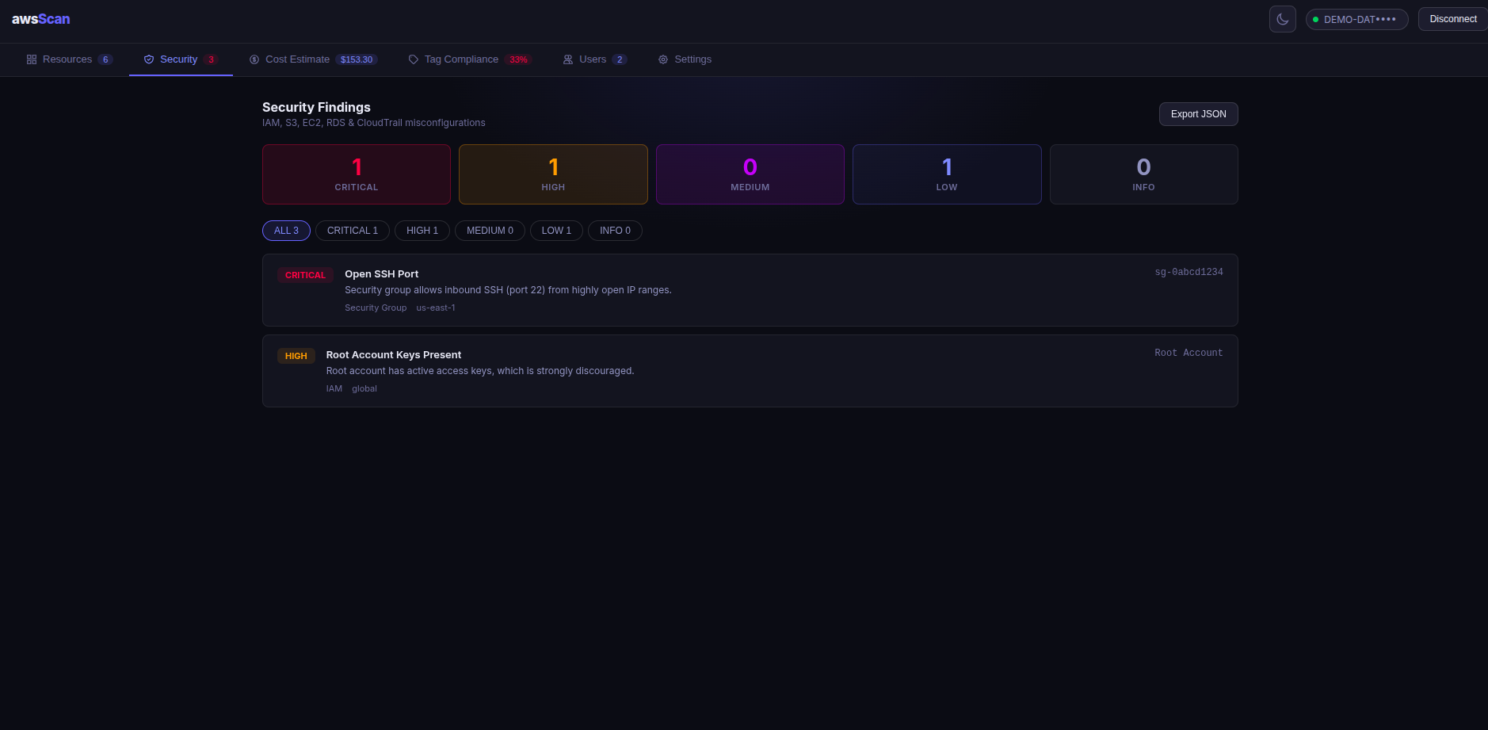Click the Users count badge 2
This screenshot has height=730, width=1488.
(620, 59)
